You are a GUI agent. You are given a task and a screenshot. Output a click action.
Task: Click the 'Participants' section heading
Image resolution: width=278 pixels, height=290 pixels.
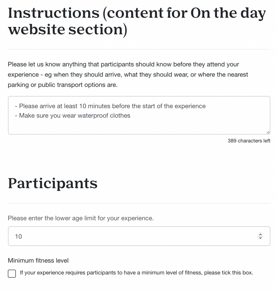tap(53, 183)
